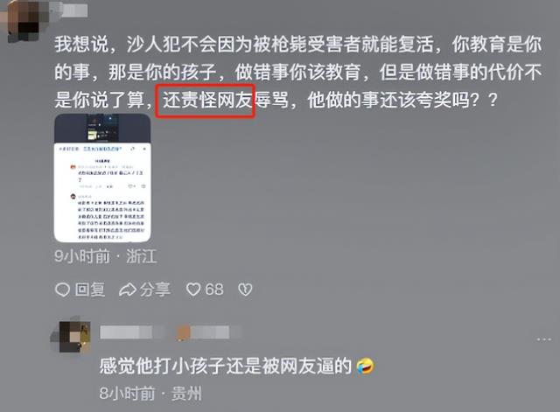This screenshot has width=560, height=412.
Task: Open the top commenter's blurred username
Action: (70, 10)
